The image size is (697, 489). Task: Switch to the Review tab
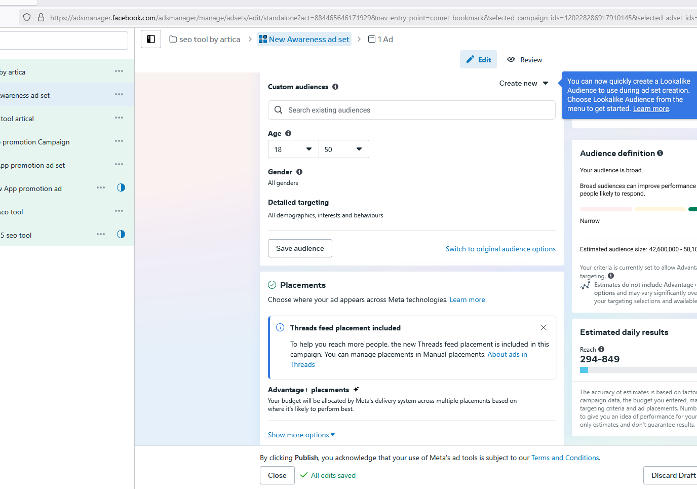[x=525, y=60]
